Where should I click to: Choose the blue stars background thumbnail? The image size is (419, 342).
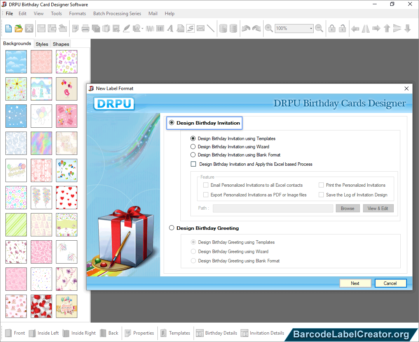(16, 116)
